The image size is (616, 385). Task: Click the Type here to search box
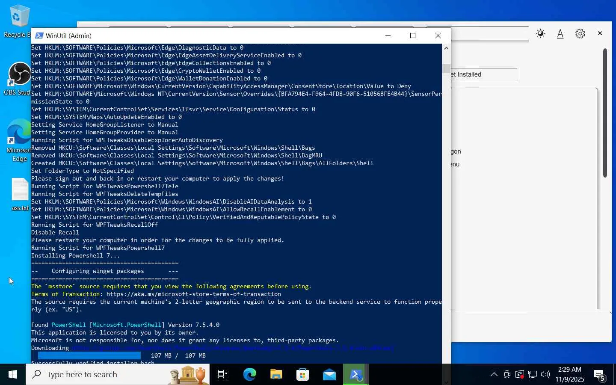[118, 375]
